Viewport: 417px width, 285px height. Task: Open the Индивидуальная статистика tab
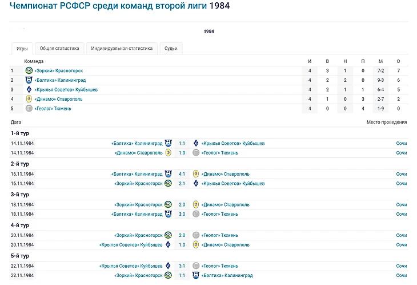click(122, 49)
